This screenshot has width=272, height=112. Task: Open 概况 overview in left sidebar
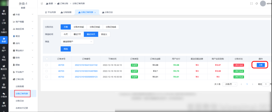tap(4, 12)
